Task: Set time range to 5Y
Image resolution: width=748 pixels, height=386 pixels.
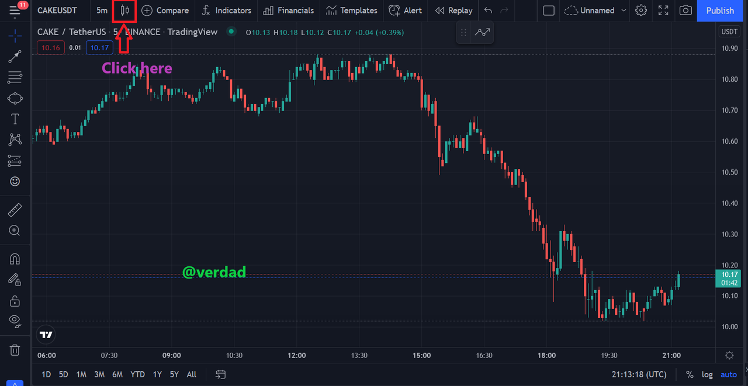Action: pos(174,374)
